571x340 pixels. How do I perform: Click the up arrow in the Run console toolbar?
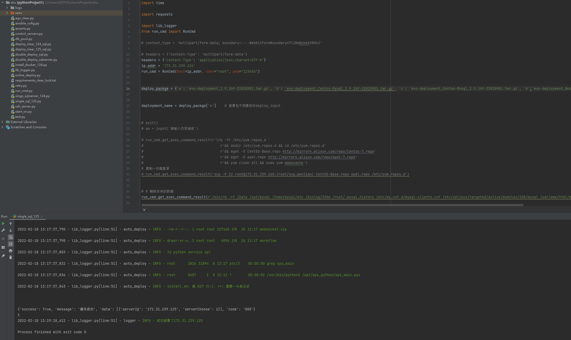pyautogui.click(x=11, y=223)
